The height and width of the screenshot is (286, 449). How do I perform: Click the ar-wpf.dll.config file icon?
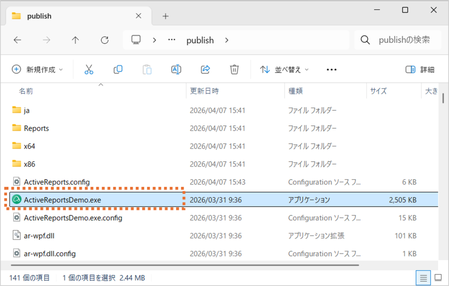tap(16, 254)
